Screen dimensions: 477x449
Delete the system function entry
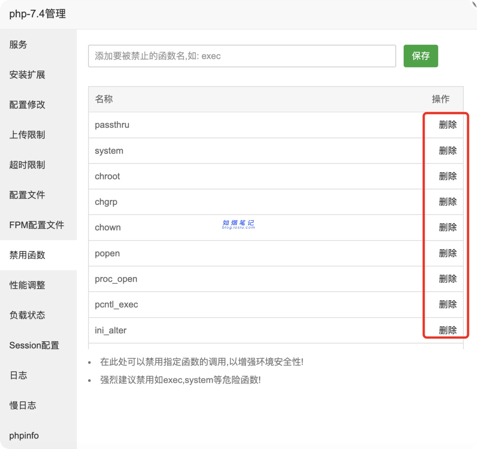click(x=448, y=151)
